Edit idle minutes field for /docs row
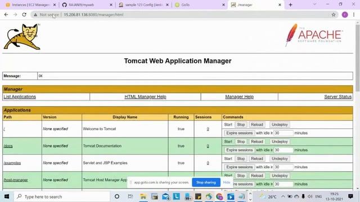Image resolution: width=360 pixels, height=202 pixels. point(283,150)
